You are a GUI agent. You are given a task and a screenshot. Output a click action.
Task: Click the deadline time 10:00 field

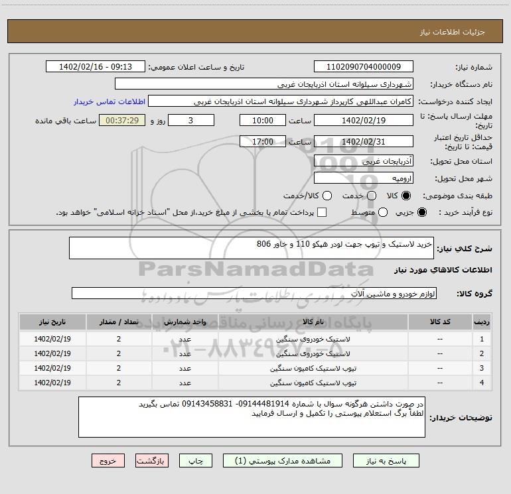263,120
